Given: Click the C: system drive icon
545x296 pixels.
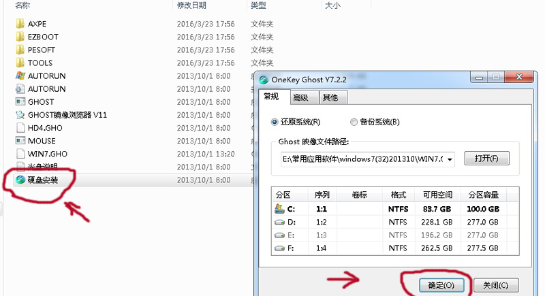Looking at the screenshot, I should click(279, 208).
